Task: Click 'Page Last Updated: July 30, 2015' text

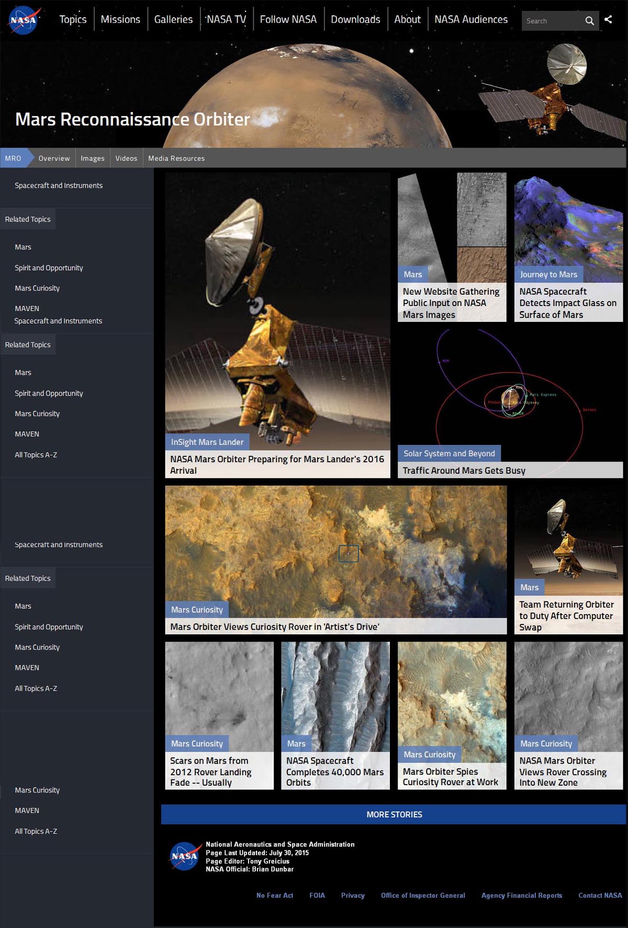Action: pos(257,853)
